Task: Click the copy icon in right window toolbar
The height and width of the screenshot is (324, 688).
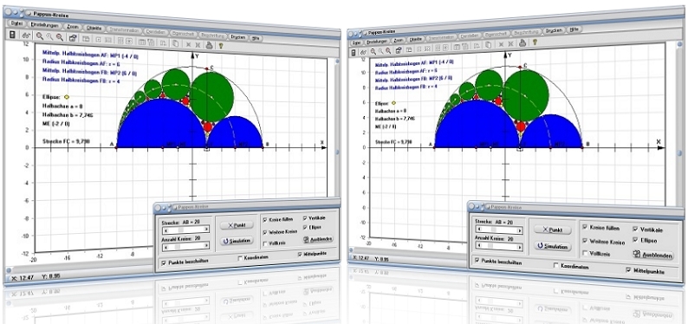Action: pyautogui.click(x=488, y=45)
